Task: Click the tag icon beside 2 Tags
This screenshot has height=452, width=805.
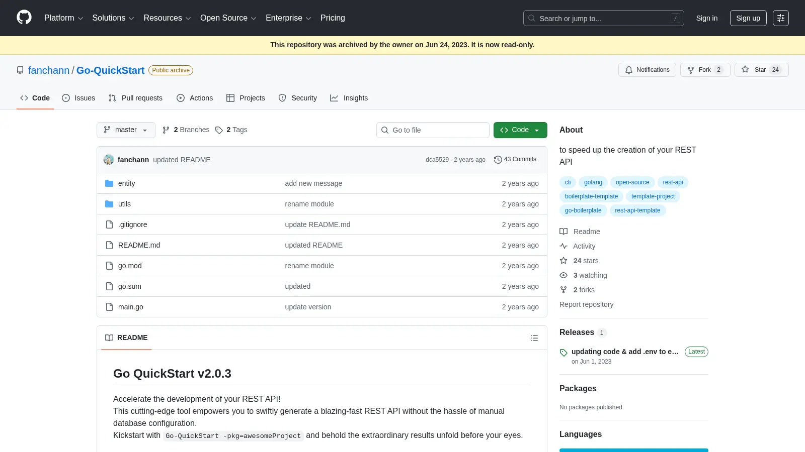Action: [x=219, y=130]
